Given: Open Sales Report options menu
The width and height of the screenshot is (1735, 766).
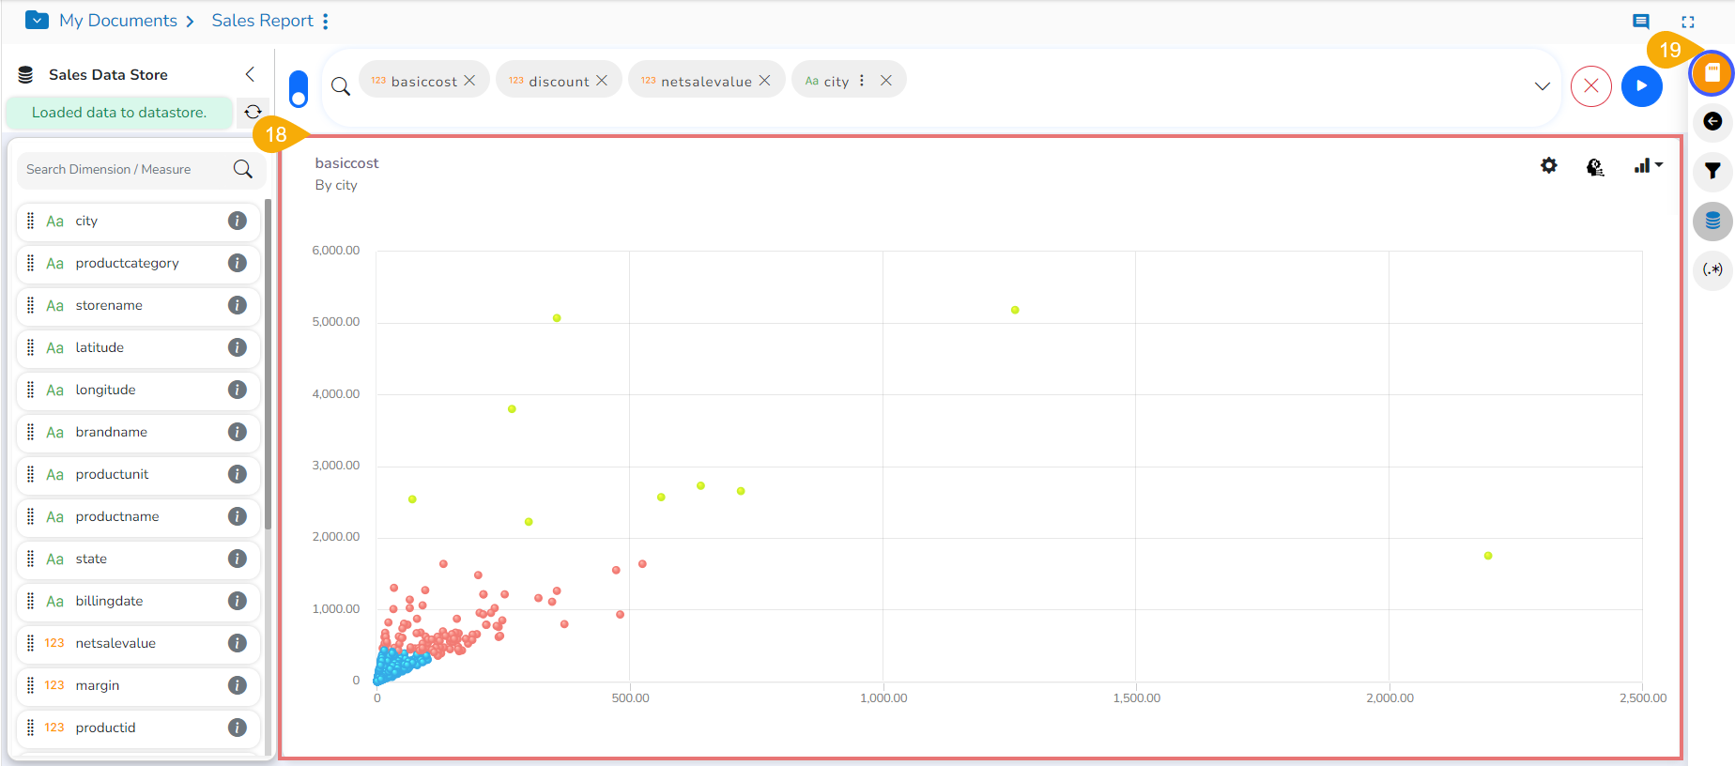Looking at the screenshot, I should coord(326,21).
